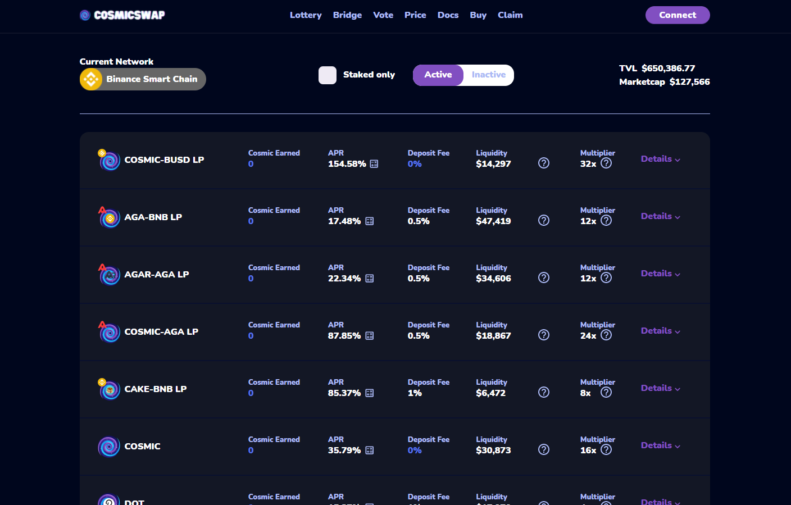Open the Docs link

coord(448,15)
